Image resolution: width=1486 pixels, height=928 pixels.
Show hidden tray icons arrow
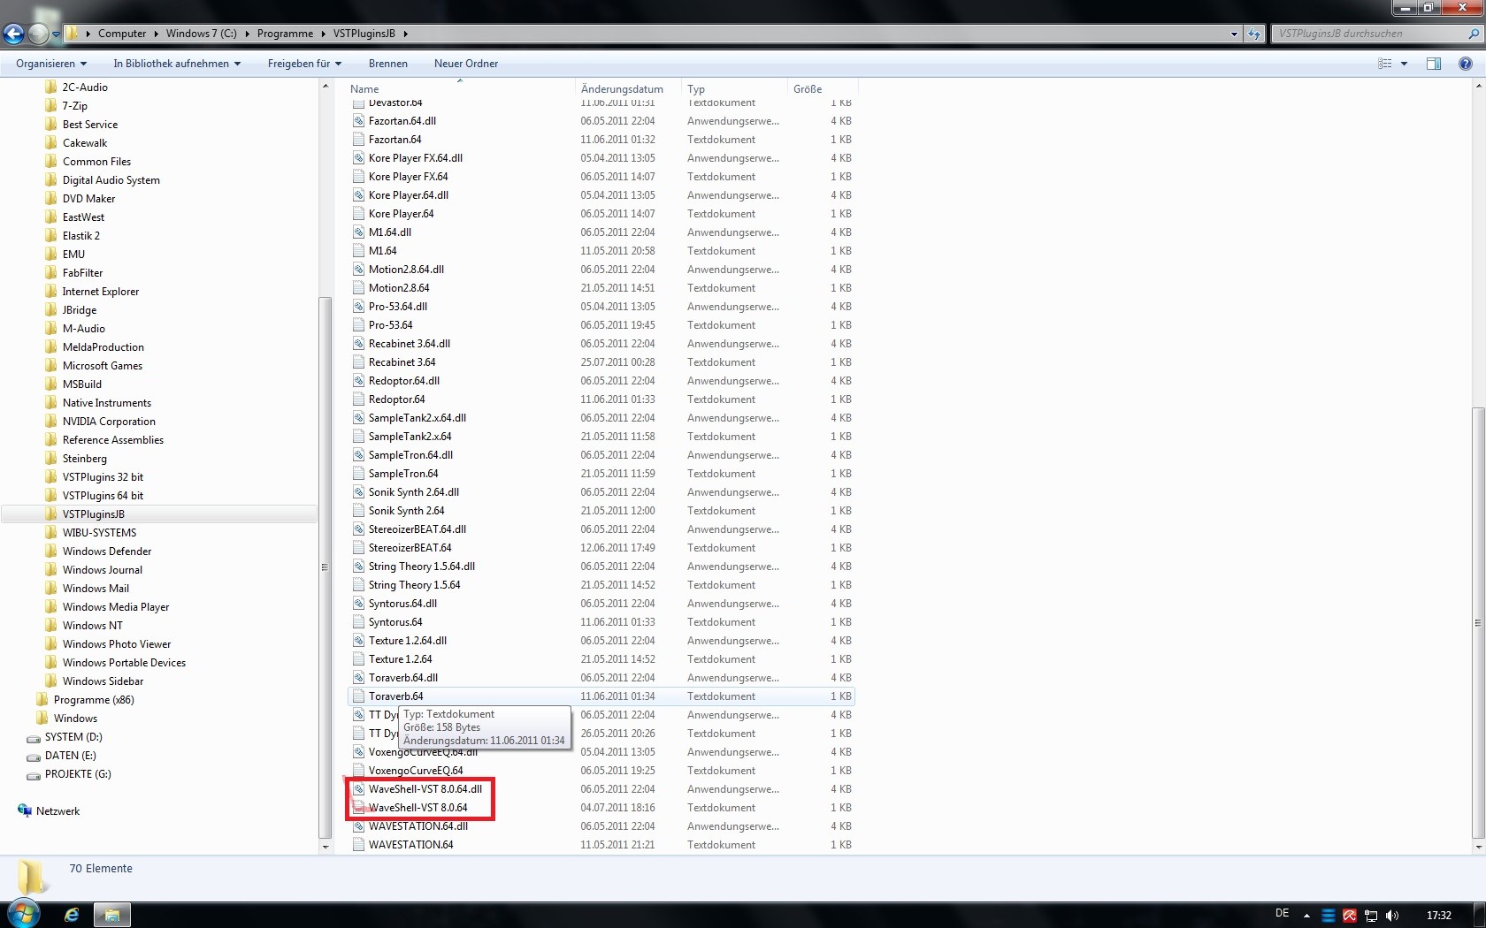pos(1306,916)
